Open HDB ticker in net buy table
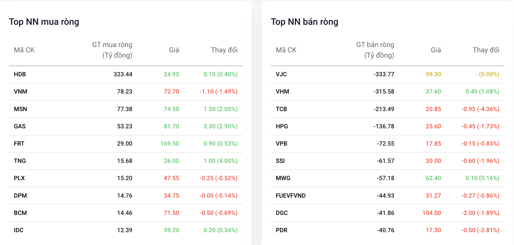Screen dimensions: 514x245 pyautogui.click(x=20, y=74)
